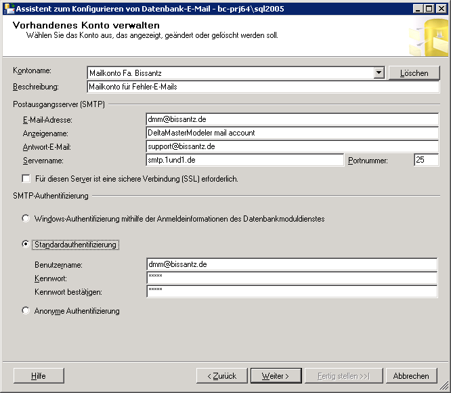Click the Benutzername input field

pyautogui.click(x=292, y=264)
